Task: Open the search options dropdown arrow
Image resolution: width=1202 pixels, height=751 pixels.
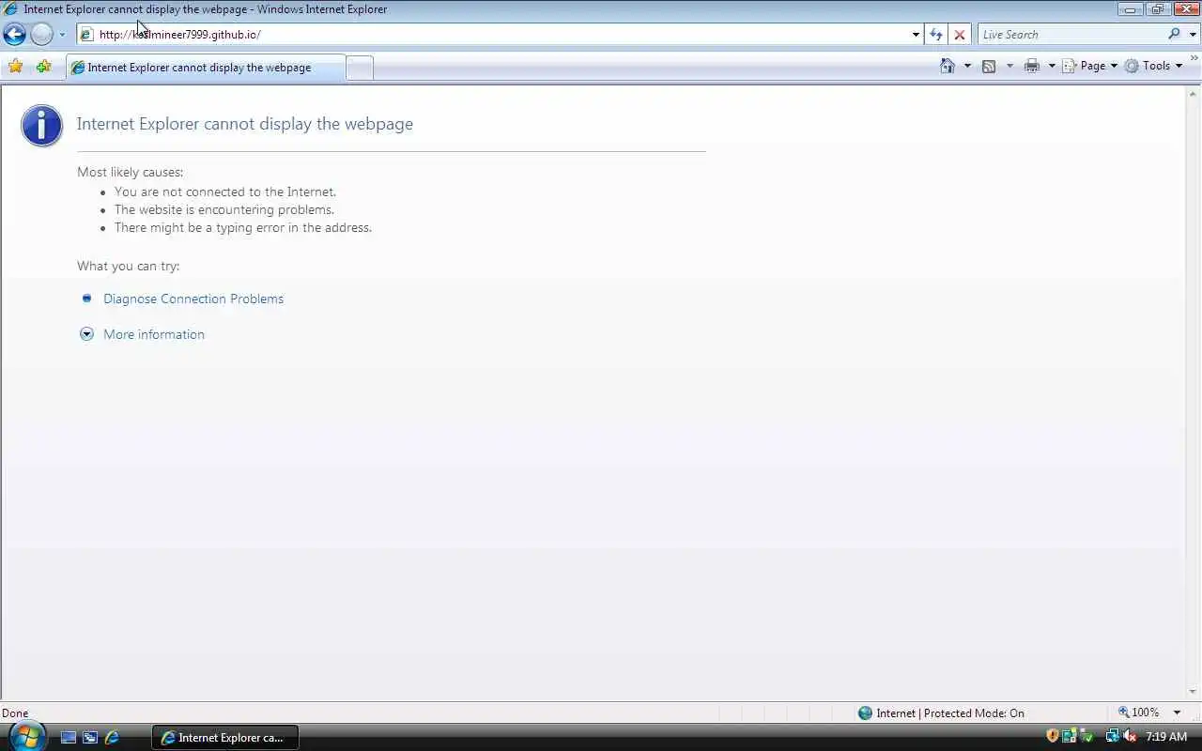Action: tap(1194, 35)
